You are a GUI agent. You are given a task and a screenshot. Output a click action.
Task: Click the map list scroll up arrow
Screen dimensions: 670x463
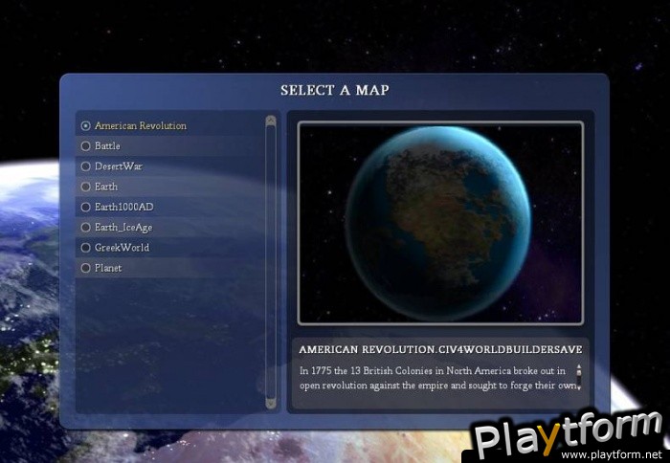[x=271, y=121]
